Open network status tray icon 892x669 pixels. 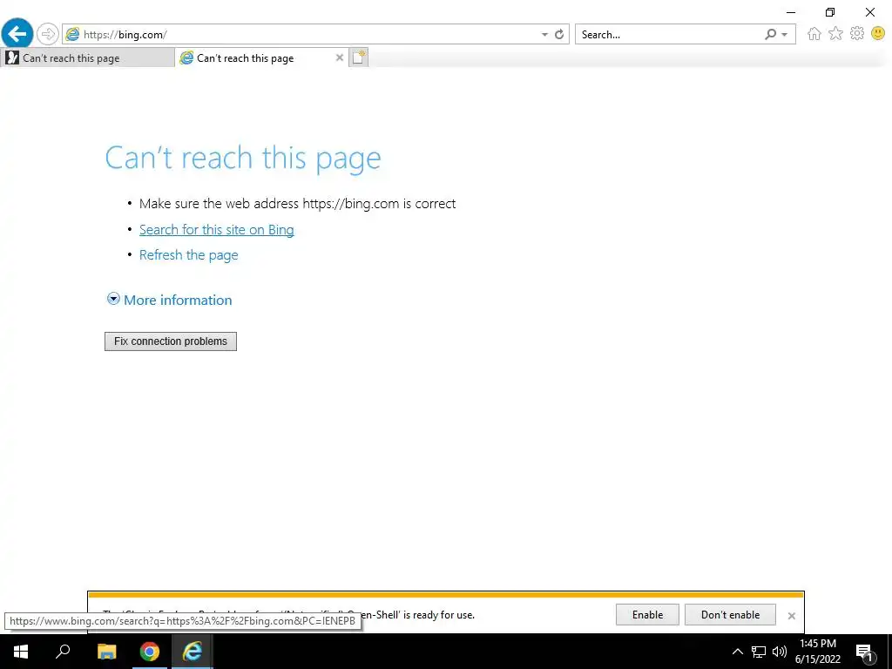pyautogui.click(x=759, y=652)
